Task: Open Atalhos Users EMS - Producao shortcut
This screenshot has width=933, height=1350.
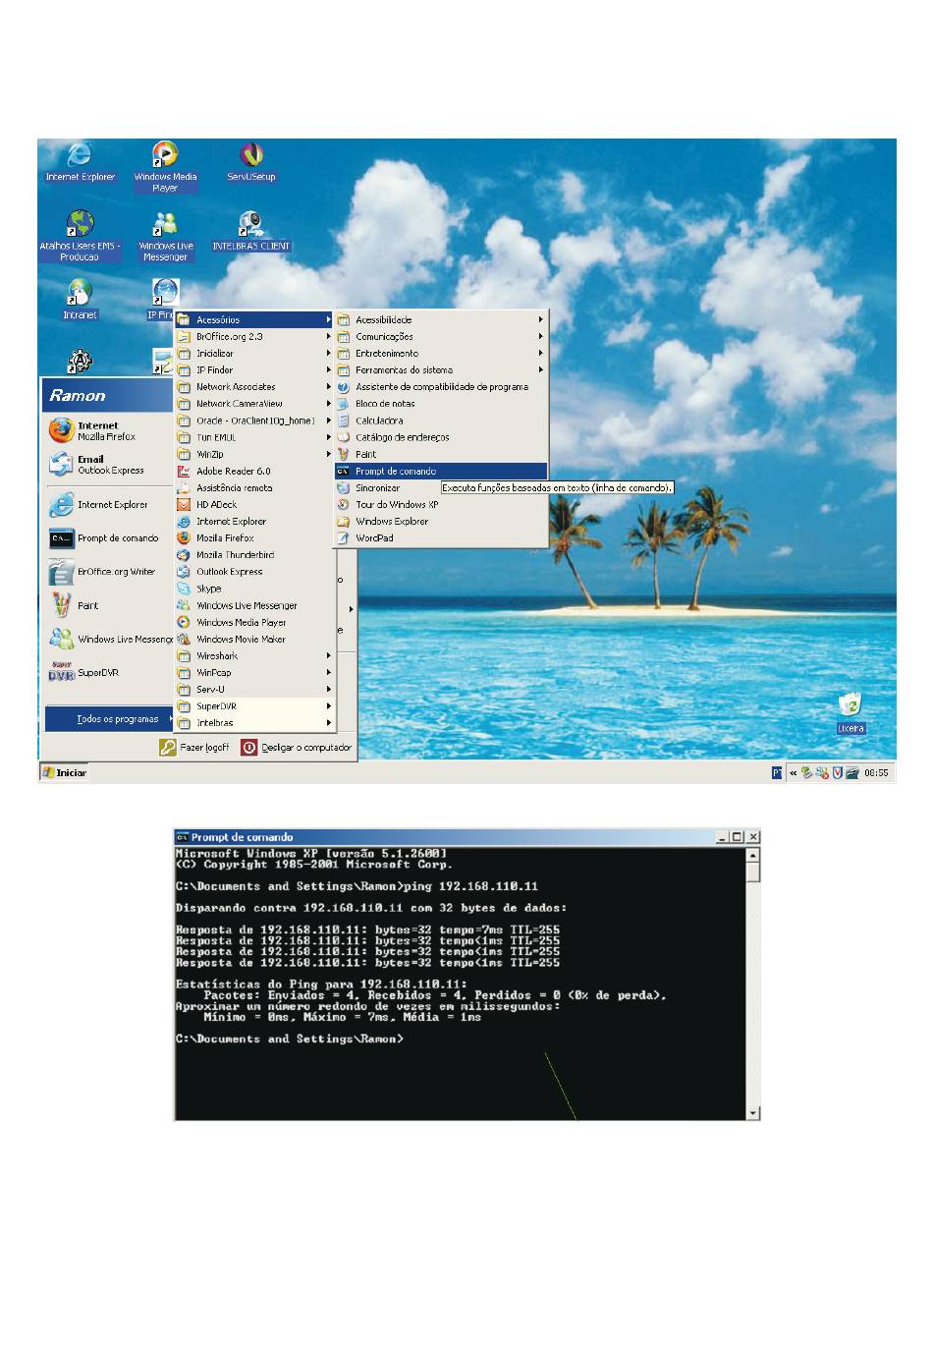Action: pos(80,236)
